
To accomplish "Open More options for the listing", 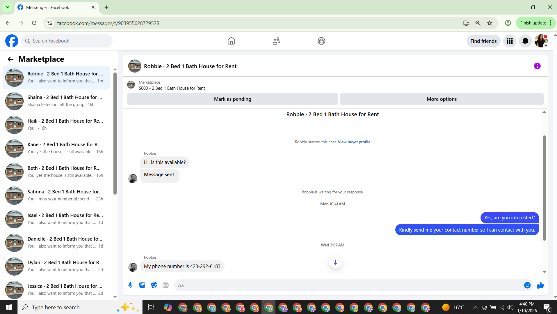I will 442,99.
